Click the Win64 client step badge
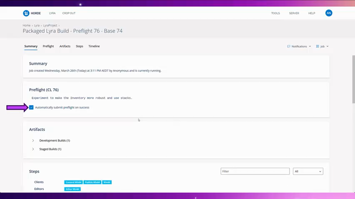355x199 pixels. (106, 182)
